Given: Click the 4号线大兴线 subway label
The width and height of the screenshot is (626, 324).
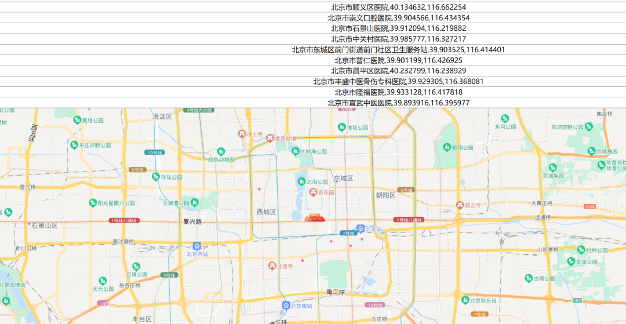Looking at the screenshot, I should tap(198, 110).
